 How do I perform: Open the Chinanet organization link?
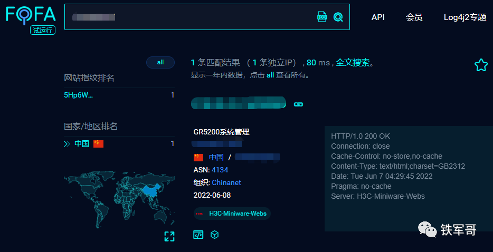[x=226, y=182]
